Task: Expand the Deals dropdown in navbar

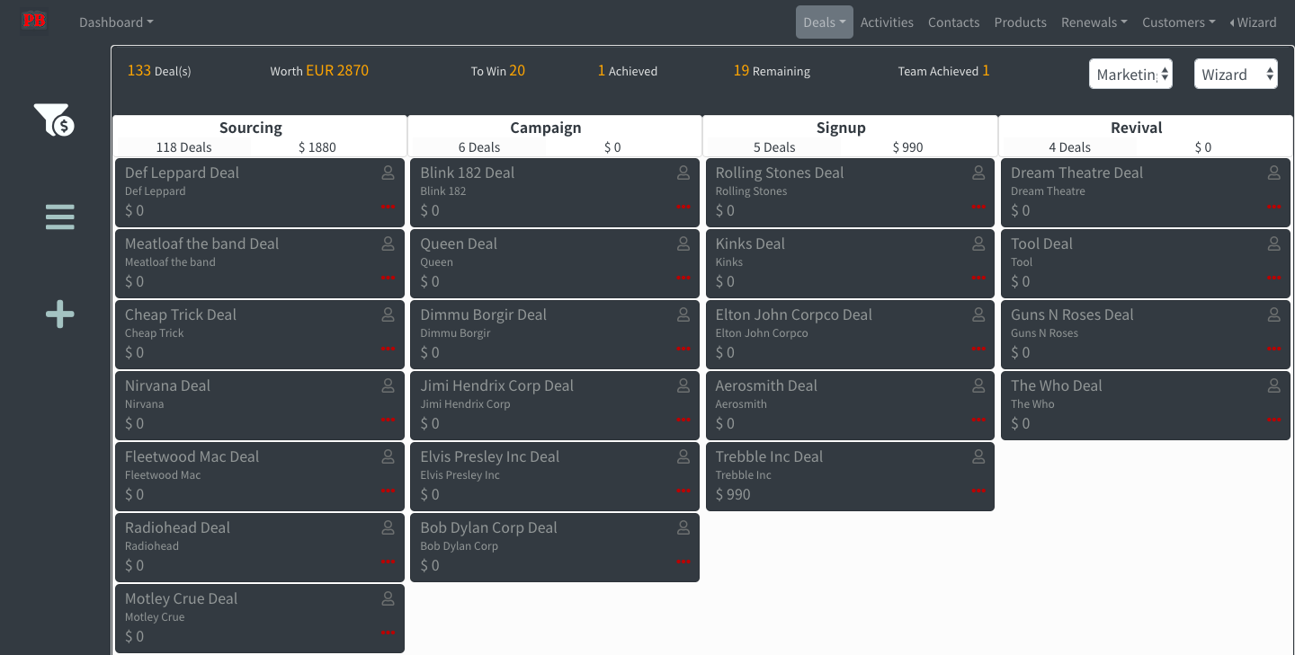Action: [x=825, y=22]
